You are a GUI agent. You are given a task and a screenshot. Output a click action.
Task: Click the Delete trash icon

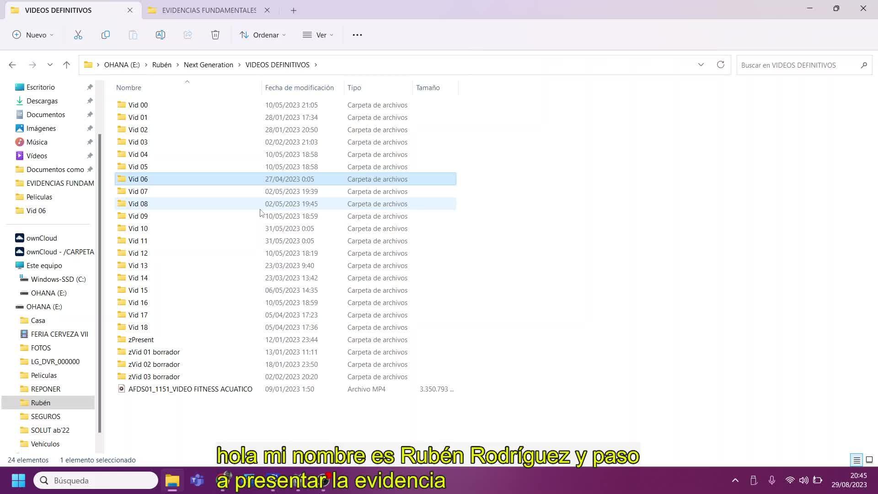[215, 35]
